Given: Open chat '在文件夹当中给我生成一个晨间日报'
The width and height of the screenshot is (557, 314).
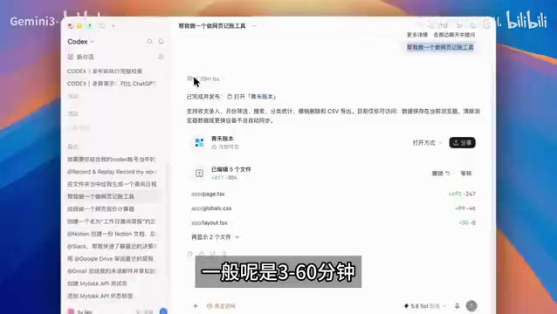Looking at the screenshot, I should [x=112, y=184].
